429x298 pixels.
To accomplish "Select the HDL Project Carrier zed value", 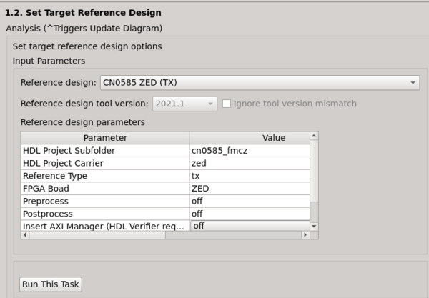I will click(249, 163).
